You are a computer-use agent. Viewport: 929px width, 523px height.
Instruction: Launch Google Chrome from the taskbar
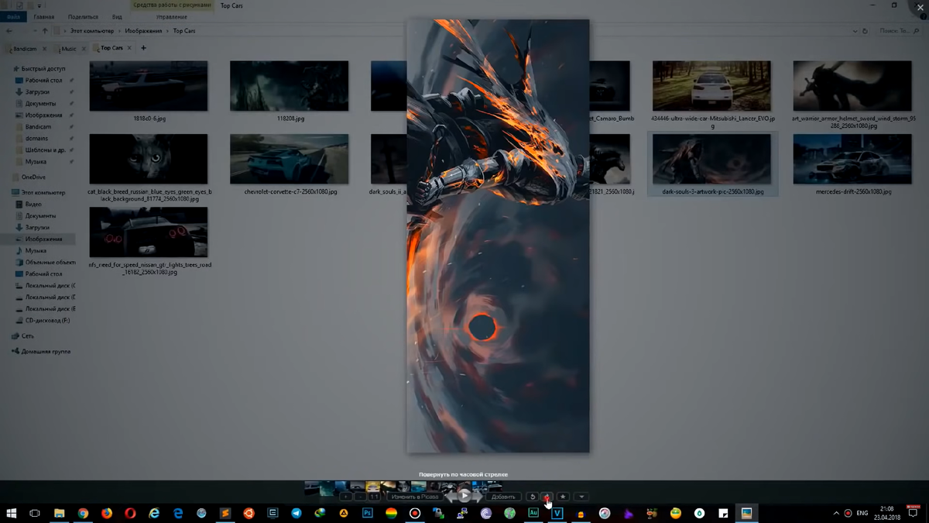click(x=83, y=513)
